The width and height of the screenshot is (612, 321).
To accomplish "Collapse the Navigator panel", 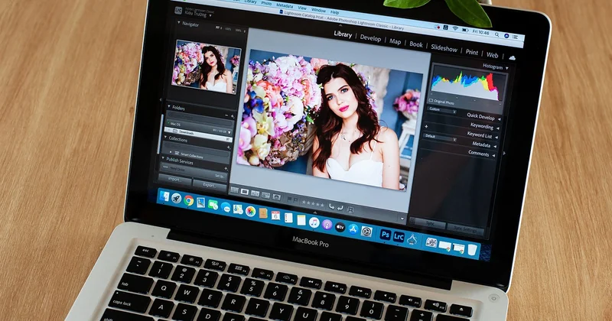I will point(179,23).
